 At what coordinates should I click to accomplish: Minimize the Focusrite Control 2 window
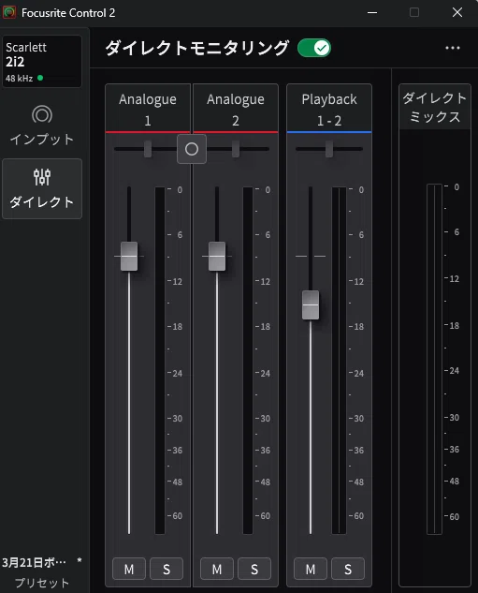(372, 12)
